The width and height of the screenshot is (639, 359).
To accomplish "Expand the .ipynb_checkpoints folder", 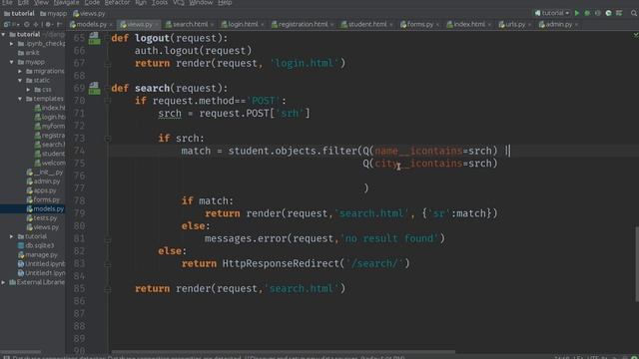I will click(12, 44).
